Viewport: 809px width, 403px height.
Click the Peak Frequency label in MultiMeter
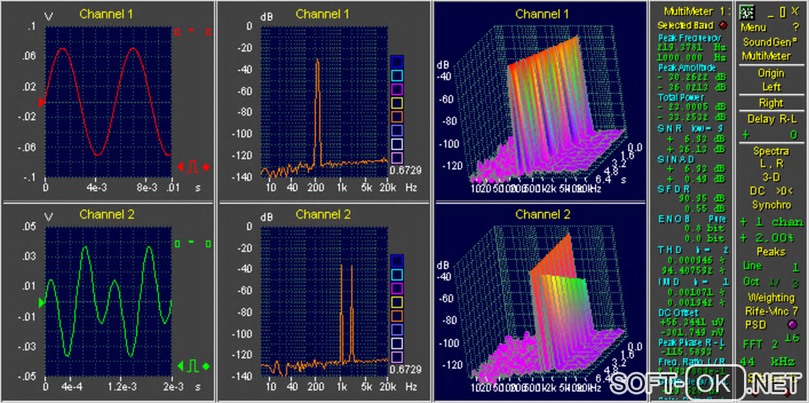pyautogui.click(x=688, y=38)
